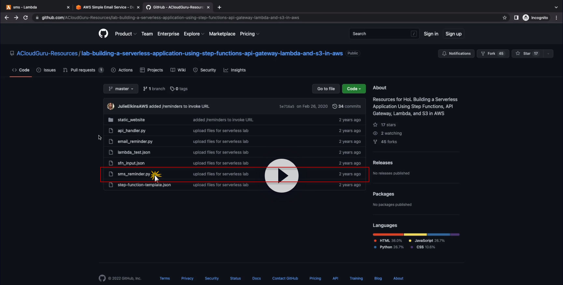Click the branch icon beside 1 branch
The height and width of the screenshot is (285, 563).
click(x=145, y=89)
